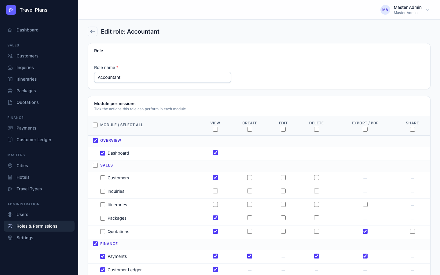Click the Hotels building icon
440x275 pixels.
tap(10, 177)
